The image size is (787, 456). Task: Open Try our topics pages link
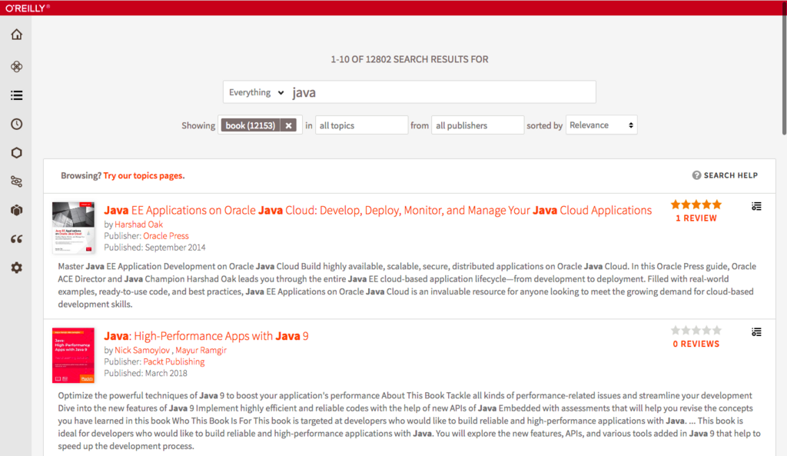point(144,175)
